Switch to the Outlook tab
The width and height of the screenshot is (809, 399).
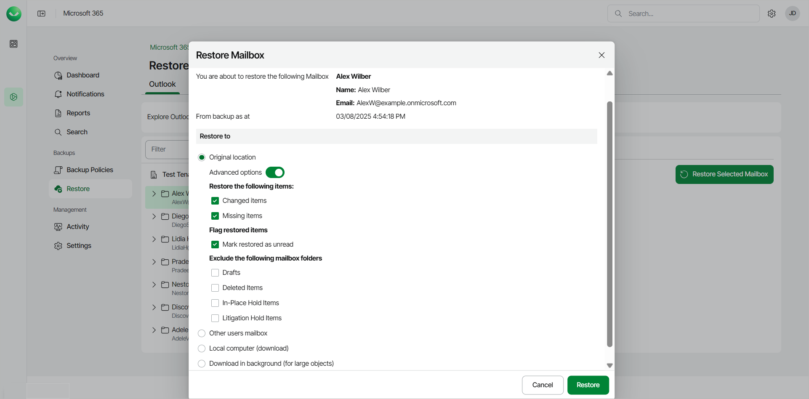click(162, 84)
